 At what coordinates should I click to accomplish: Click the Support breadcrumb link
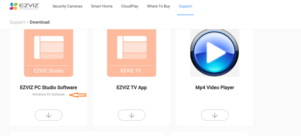(x=18, y=22)
